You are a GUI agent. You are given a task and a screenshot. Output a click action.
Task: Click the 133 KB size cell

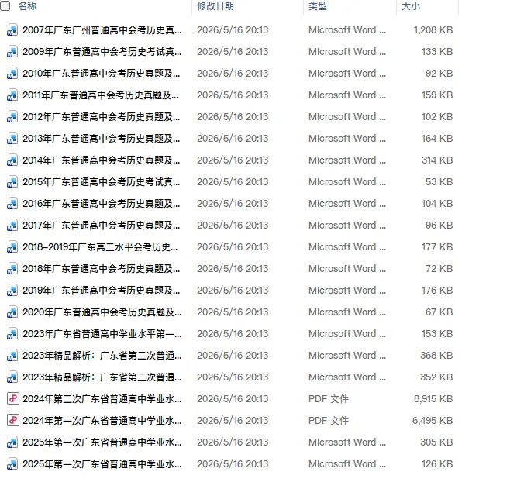tap(437, 52)
